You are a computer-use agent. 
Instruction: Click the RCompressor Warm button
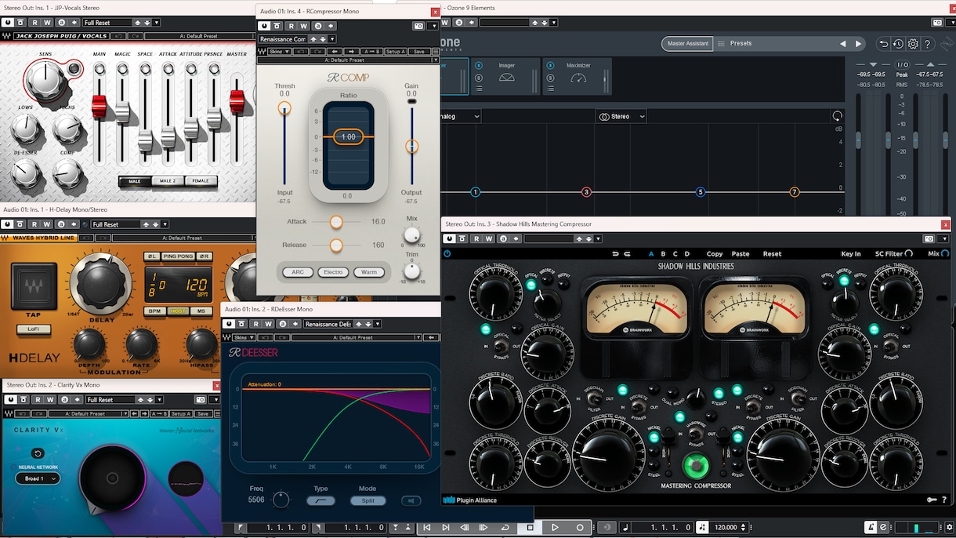click(x=369, y=272)
